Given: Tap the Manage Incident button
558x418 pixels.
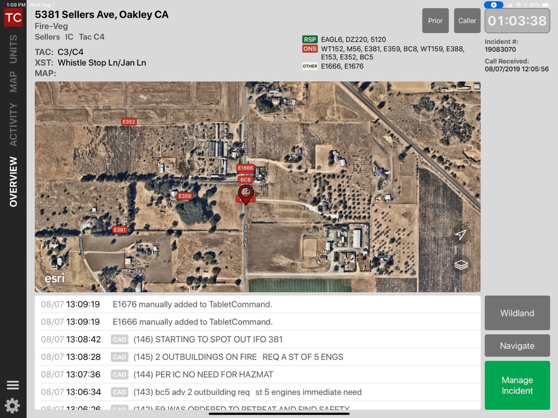Looking at the screenshot, I should click(517, 385).
